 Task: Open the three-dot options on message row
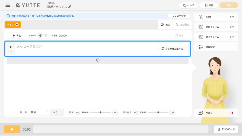coord(11,51)
